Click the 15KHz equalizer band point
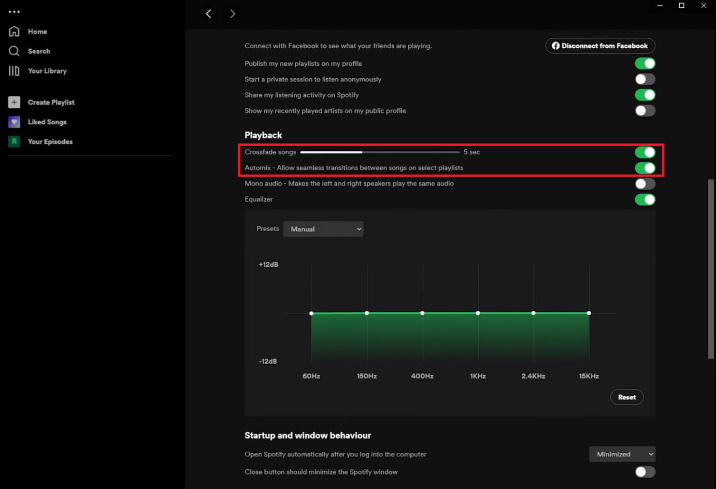 589,313
